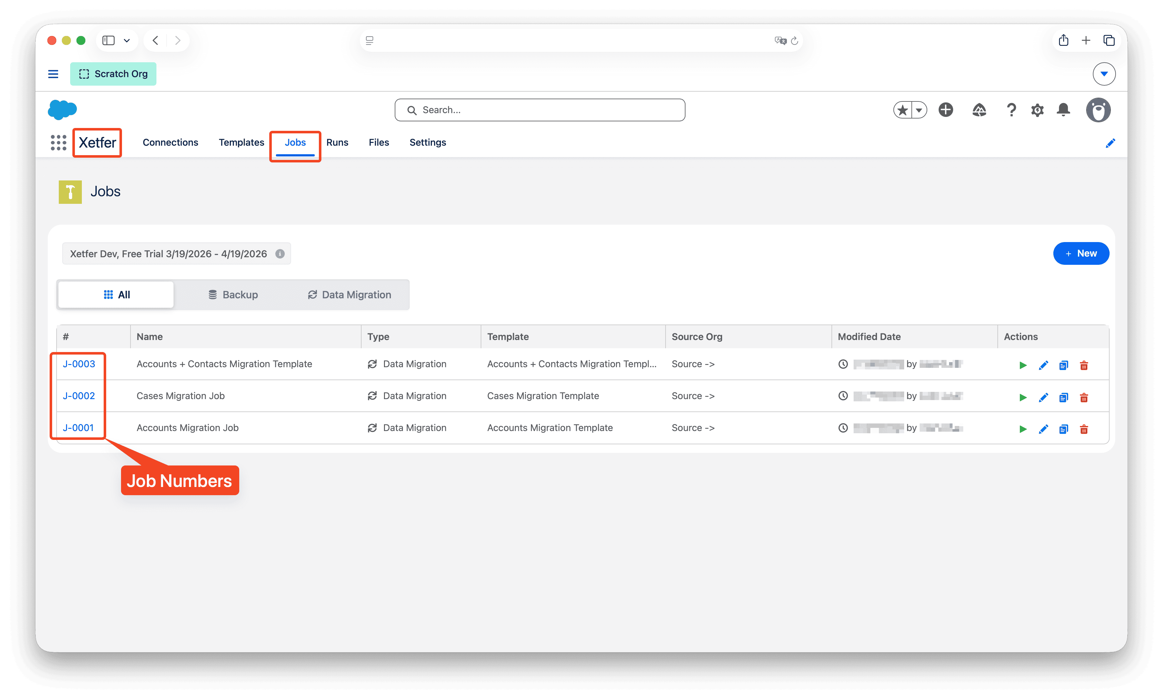Filter jobs by Data Migration type
The height and width of the screenshot is (699, 1163).
point(349,295)
